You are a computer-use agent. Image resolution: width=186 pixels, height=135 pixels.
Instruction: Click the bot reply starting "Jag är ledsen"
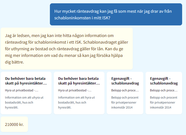tap(67, 49)
